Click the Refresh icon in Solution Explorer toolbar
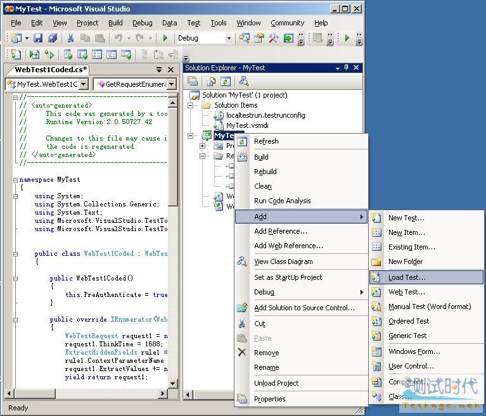Viewport: 486px width, 416px height. click(226, 81)
